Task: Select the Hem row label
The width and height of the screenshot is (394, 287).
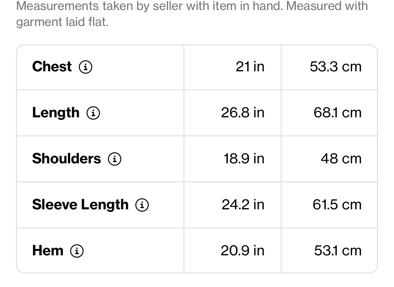Action: point(48,251)
